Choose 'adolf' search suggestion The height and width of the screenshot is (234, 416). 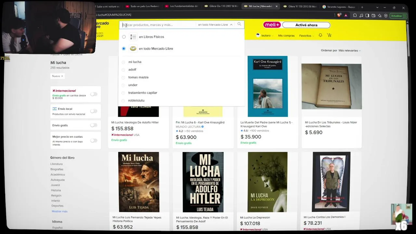pos(132,70)
